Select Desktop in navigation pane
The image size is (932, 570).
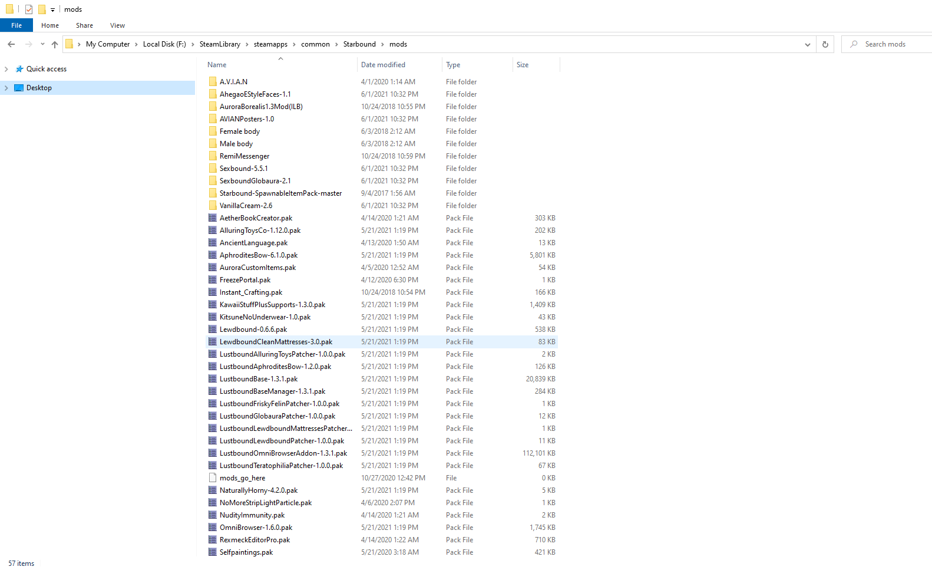39,88
